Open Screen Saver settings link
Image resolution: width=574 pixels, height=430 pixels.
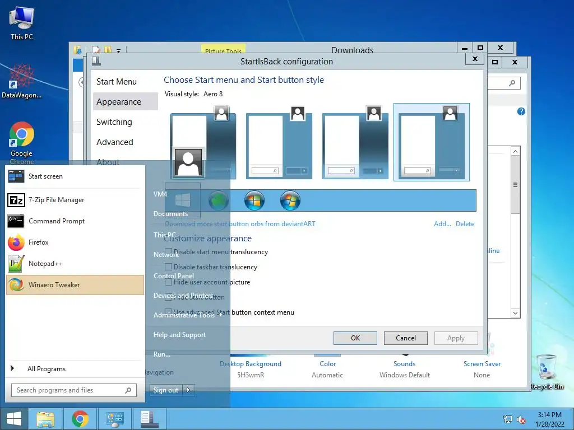(x=482, y=364)
